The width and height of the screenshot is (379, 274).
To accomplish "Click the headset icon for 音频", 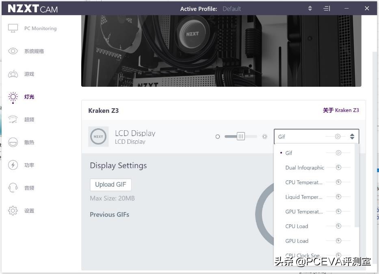I will pos(13,188).
